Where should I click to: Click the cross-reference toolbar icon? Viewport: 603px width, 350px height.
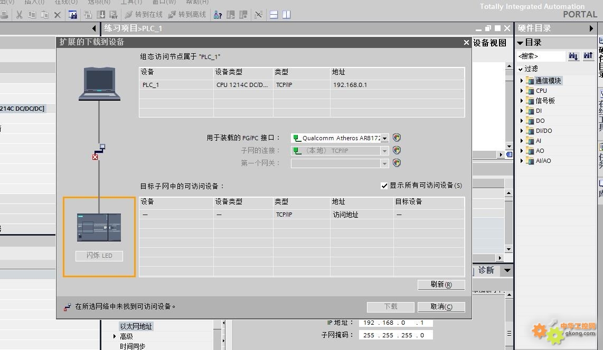click(x=258, y=15)
